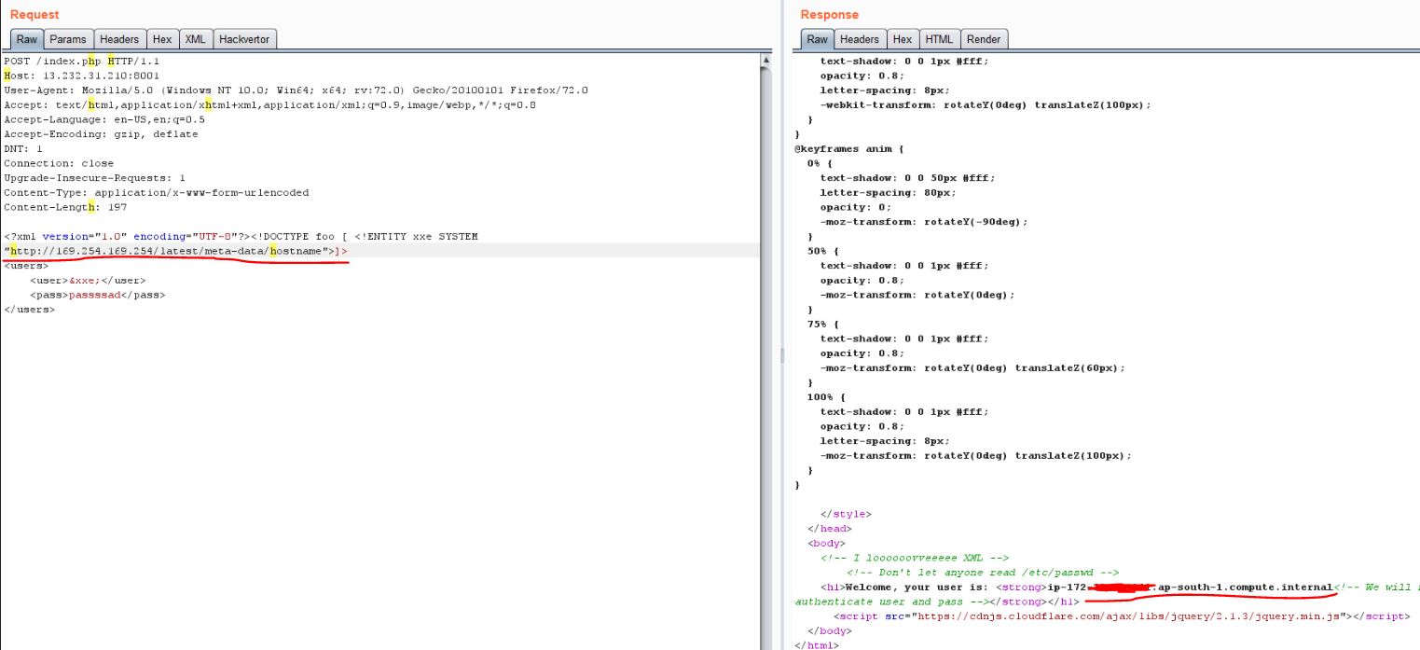The height and width of the screenshot is (650, 1420).
Task: Click the Request panel title
Action: [34, 14]
